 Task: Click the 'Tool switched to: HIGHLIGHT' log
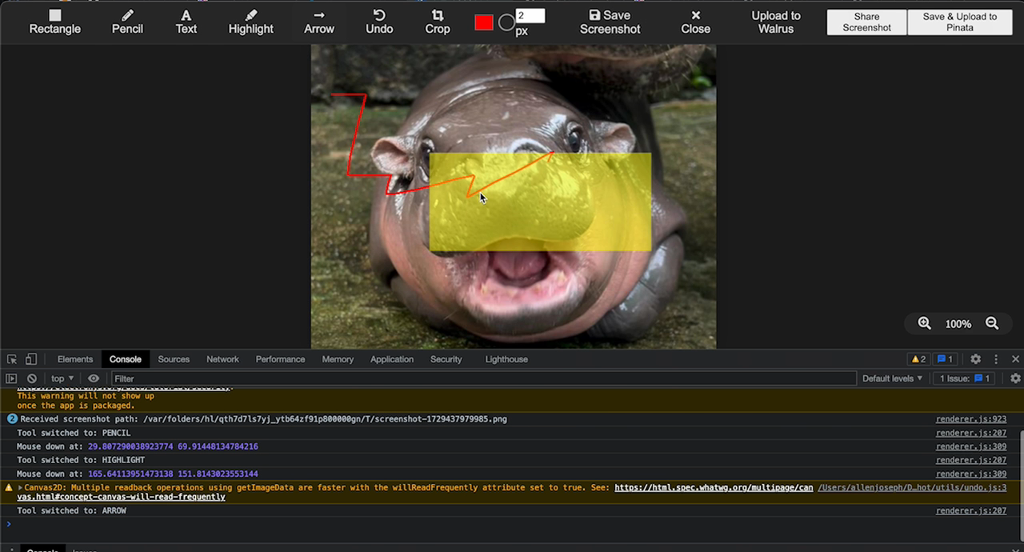point(81,460)
